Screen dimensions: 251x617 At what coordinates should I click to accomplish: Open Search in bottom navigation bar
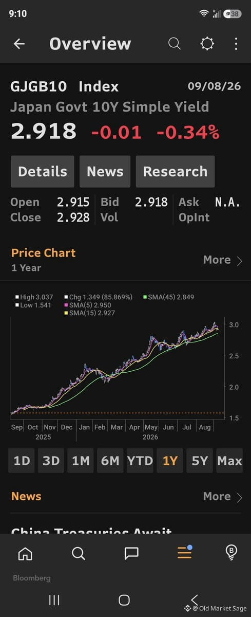(x=78, y=553)
